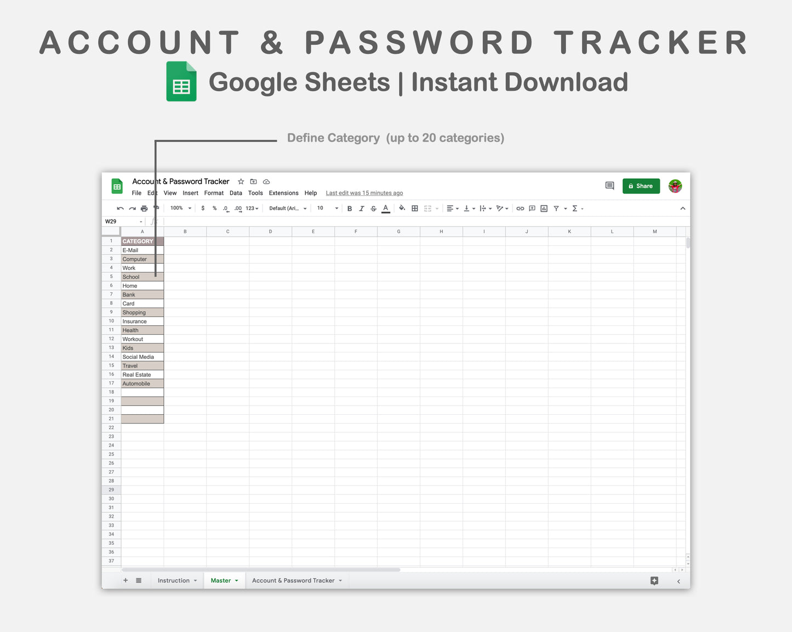Open the Extensions menu

point(283,193)
